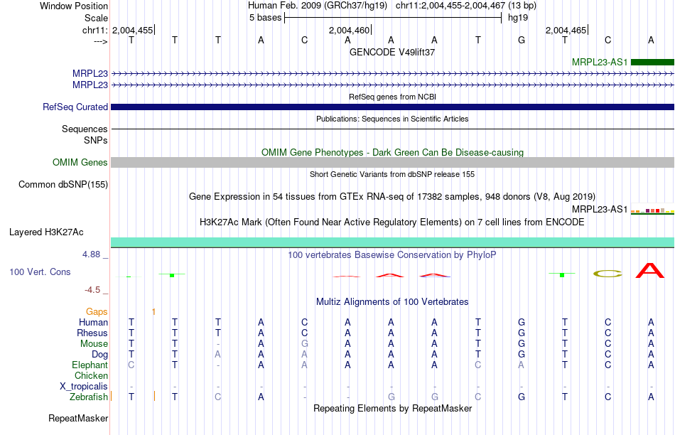Click the olive C PhyloP logo letter

pyautogui.click(x=607, y=274)
